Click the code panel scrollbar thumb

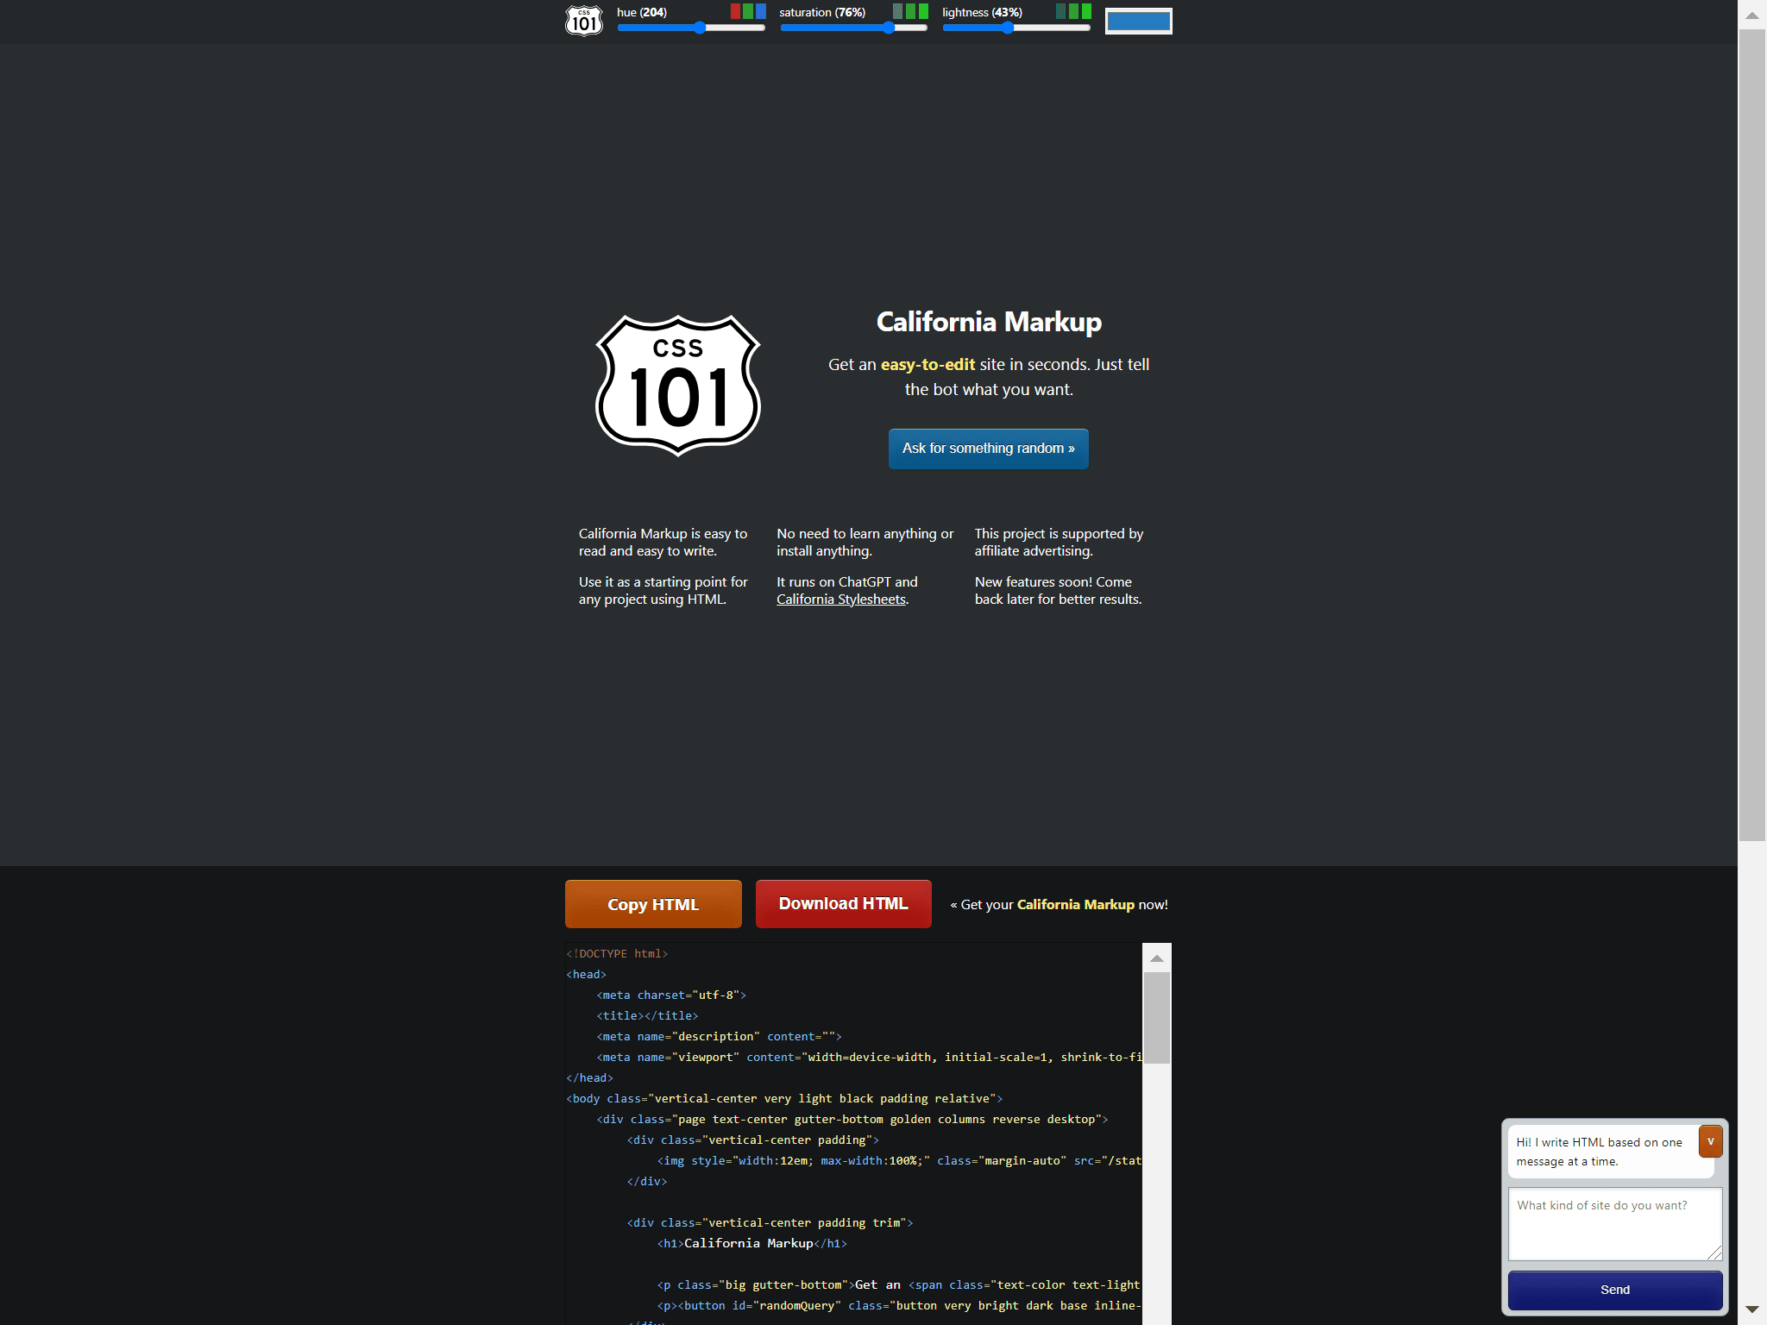point(1157,1018)
